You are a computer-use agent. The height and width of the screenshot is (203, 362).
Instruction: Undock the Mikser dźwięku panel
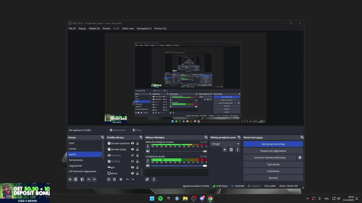pos(206,137)
